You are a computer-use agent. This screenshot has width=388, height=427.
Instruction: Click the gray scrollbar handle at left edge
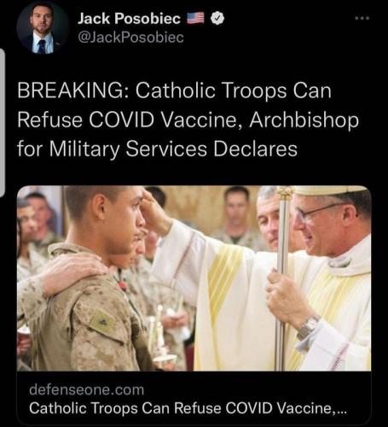(x=3, y=122)
